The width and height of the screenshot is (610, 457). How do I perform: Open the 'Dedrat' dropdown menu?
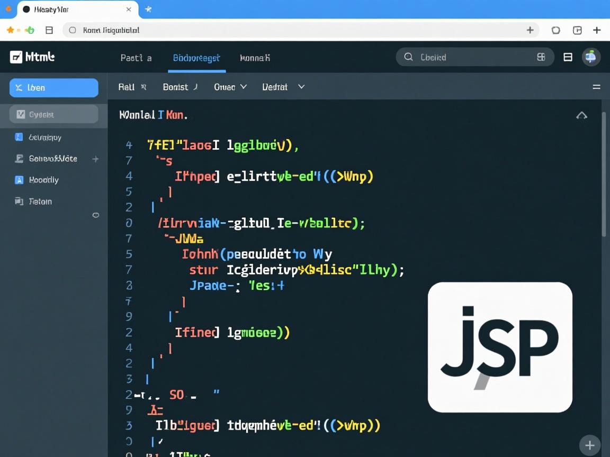(x=284, y=87)
